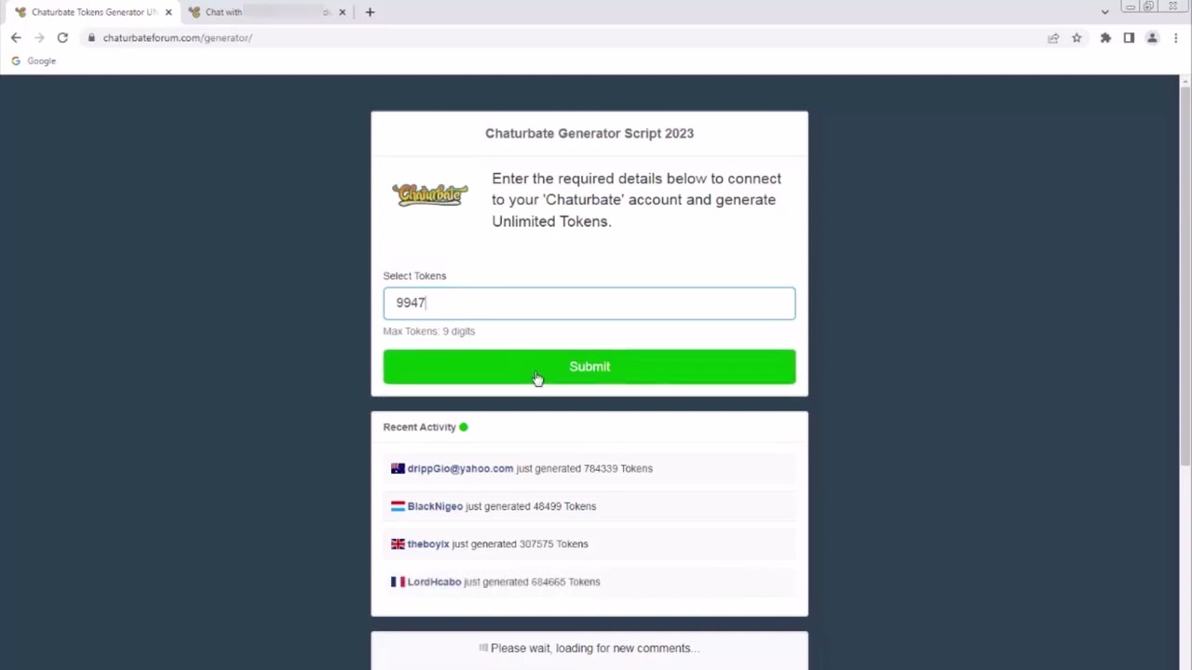Viewport: 1192px width, 670px height.
Task: Click the Luxembourg flag beside BlackNigeo
Action: 398,506
